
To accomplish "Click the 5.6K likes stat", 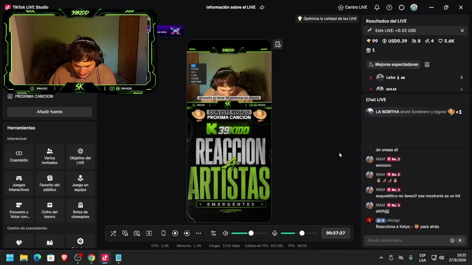I will click(x=446, y=41).
